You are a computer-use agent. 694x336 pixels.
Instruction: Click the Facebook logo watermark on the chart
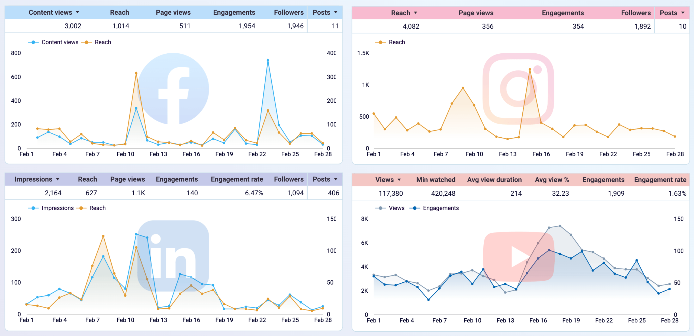click(176, 89)
